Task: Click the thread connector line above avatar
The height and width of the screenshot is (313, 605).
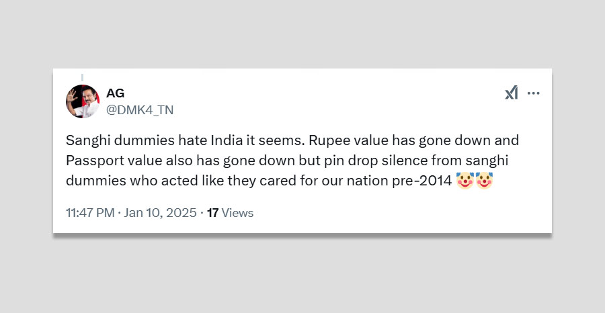Action: [x=82, y=77]
